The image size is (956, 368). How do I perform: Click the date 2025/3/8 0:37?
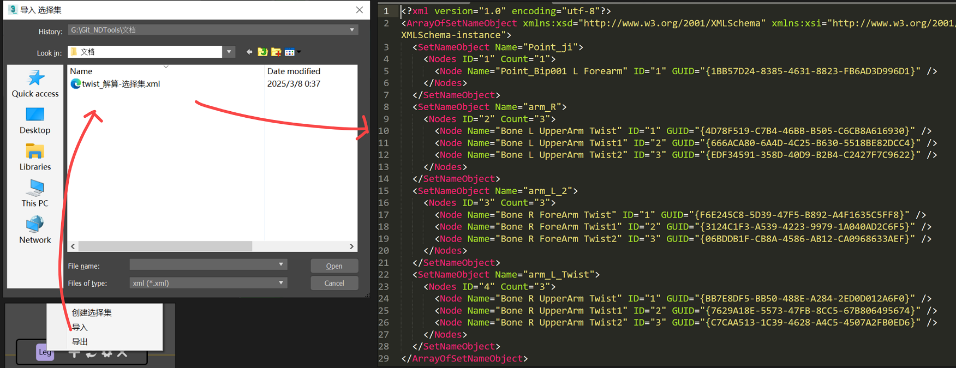click(x=294, y=84)
